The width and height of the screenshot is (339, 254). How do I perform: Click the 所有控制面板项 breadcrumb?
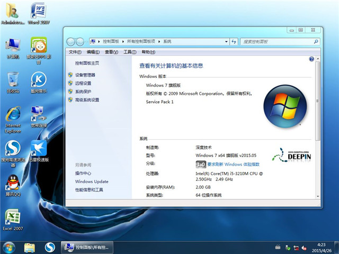[141, 41]
